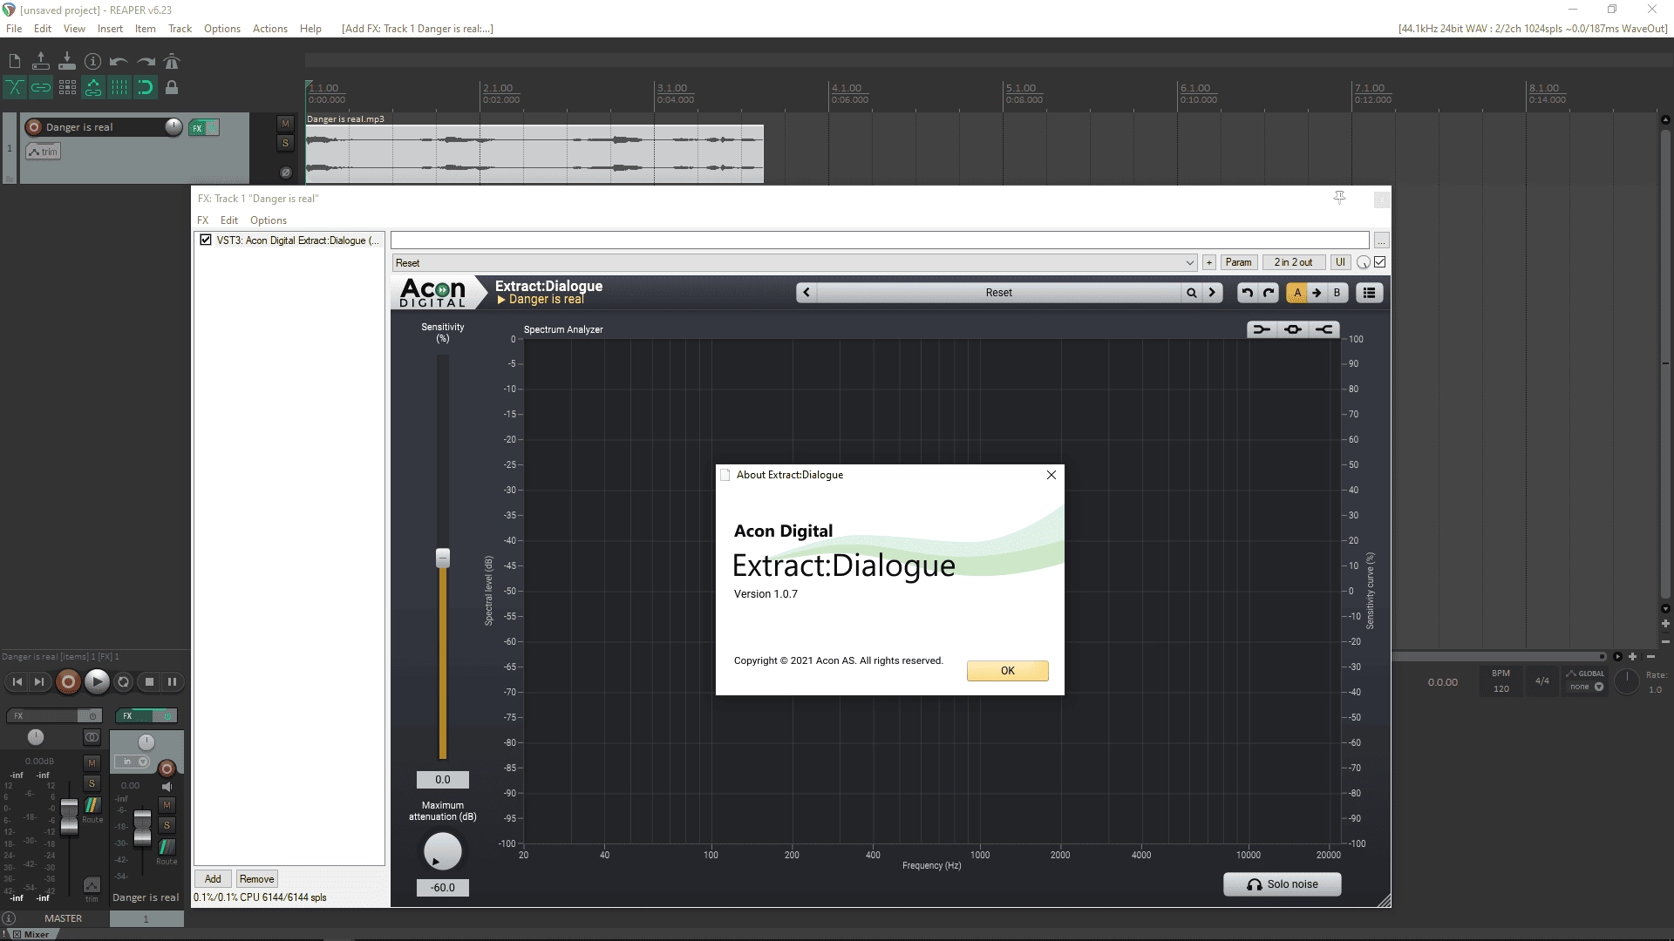The width and height of the screenshot is (1674, 941).
Task: Click the plus button next to preset dropdown
Action: tap(1209, 262)
